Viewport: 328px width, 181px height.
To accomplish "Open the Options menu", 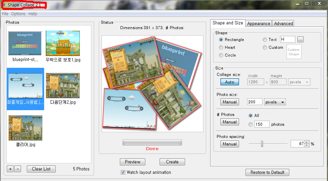I will point(18,14).
